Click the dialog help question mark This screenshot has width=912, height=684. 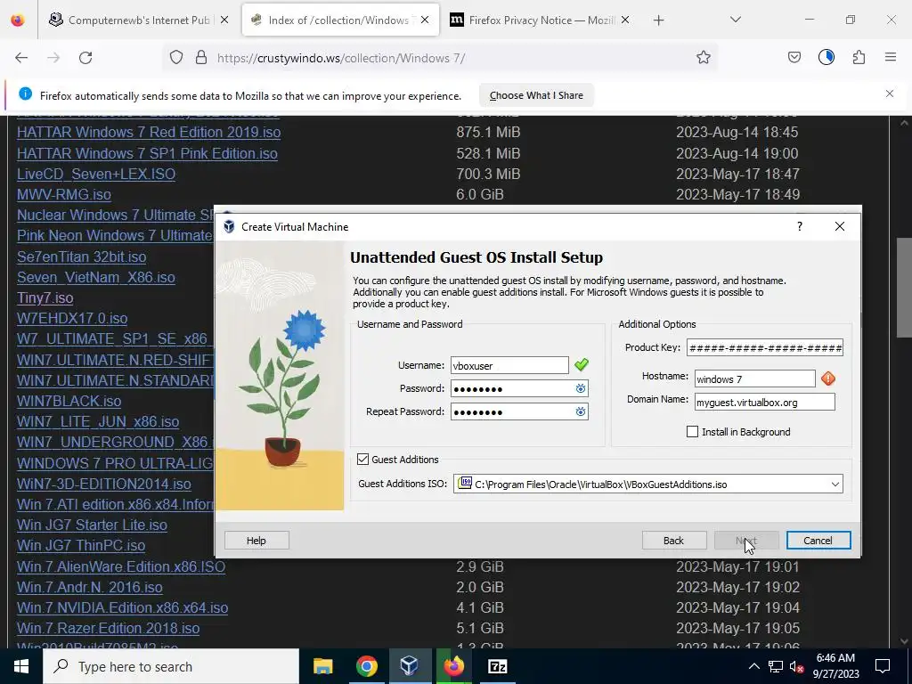pos(800,226)
